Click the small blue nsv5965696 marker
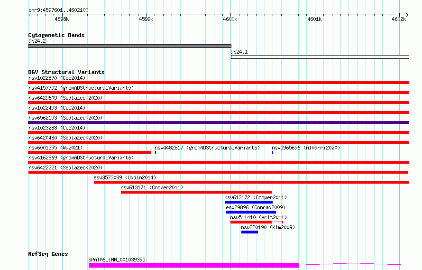Screen dimensions: 422x270 pyautogui.click(x=273, y=152)
